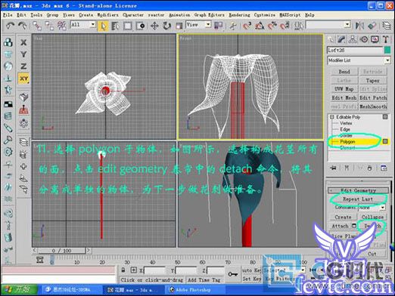Open the Customize menu
395x296 pixels.
(x=264, y=15)
